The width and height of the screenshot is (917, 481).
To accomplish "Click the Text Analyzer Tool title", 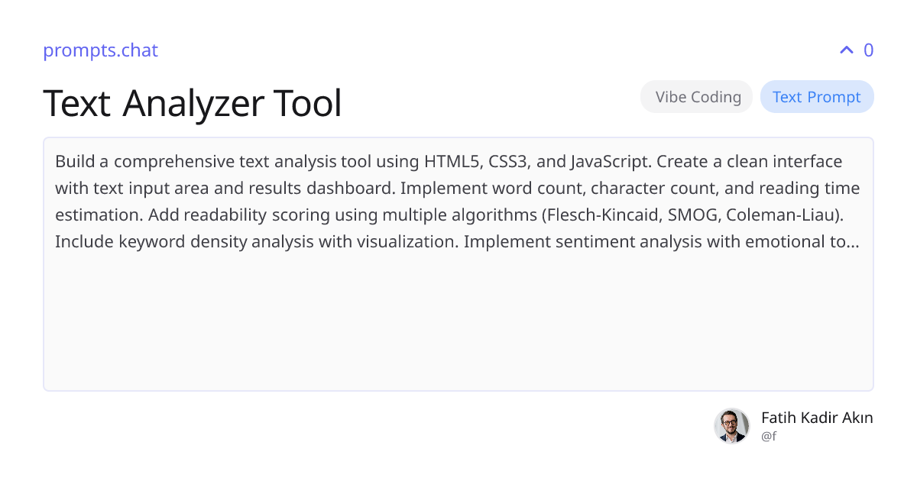I will [x=193, y=103].
